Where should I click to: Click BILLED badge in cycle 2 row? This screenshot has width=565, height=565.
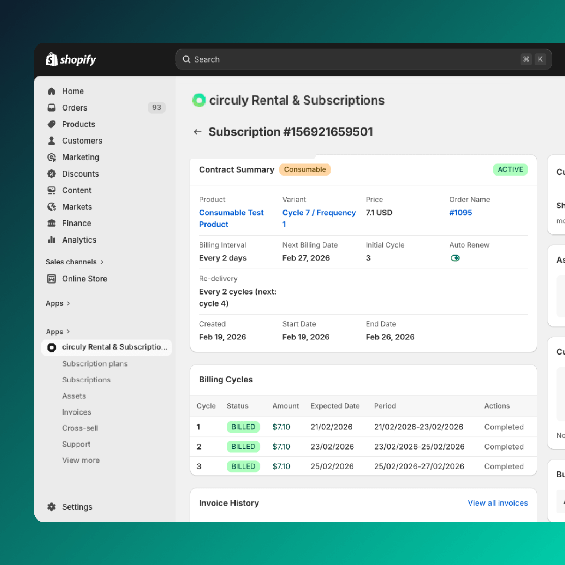click(243, 447)
